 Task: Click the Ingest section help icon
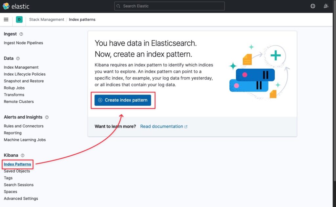(x=21, y=34)
